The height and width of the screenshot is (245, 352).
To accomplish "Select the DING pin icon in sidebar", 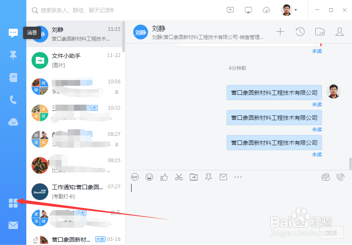I will pyautogui.click(x=13, y=55).
